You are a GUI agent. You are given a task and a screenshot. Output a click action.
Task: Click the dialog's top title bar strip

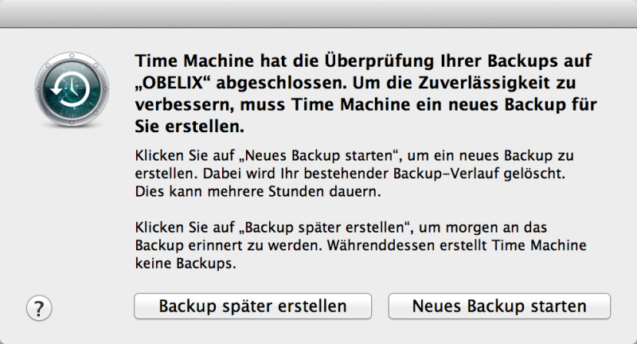(318, 14)
